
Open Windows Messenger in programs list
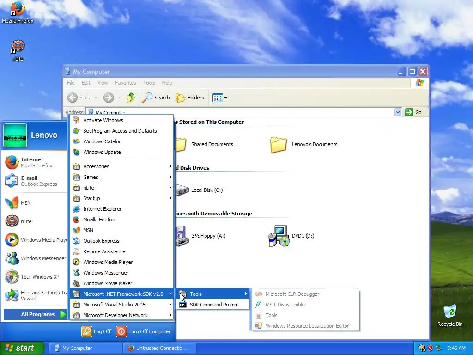[x=121, y=273]
